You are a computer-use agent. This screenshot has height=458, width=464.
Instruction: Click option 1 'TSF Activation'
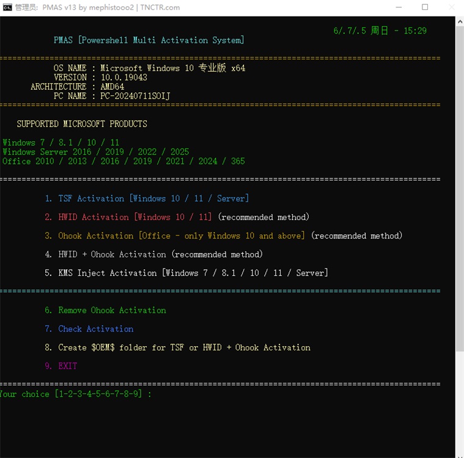coord(147,198)
